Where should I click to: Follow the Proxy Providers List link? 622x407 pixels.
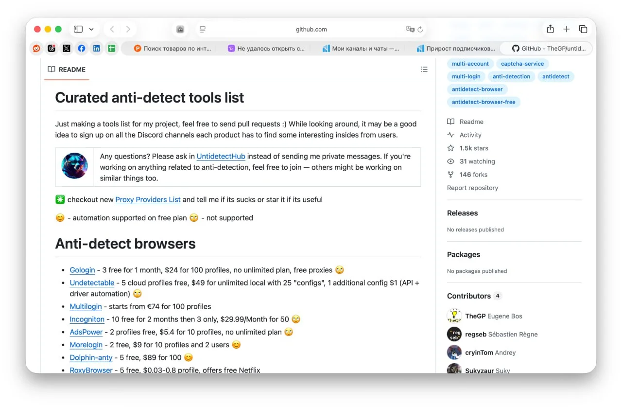click(148, 199)
